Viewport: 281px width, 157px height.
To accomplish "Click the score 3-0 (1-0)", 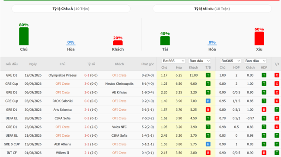I will pyautogui.click(x=91, y=135).
